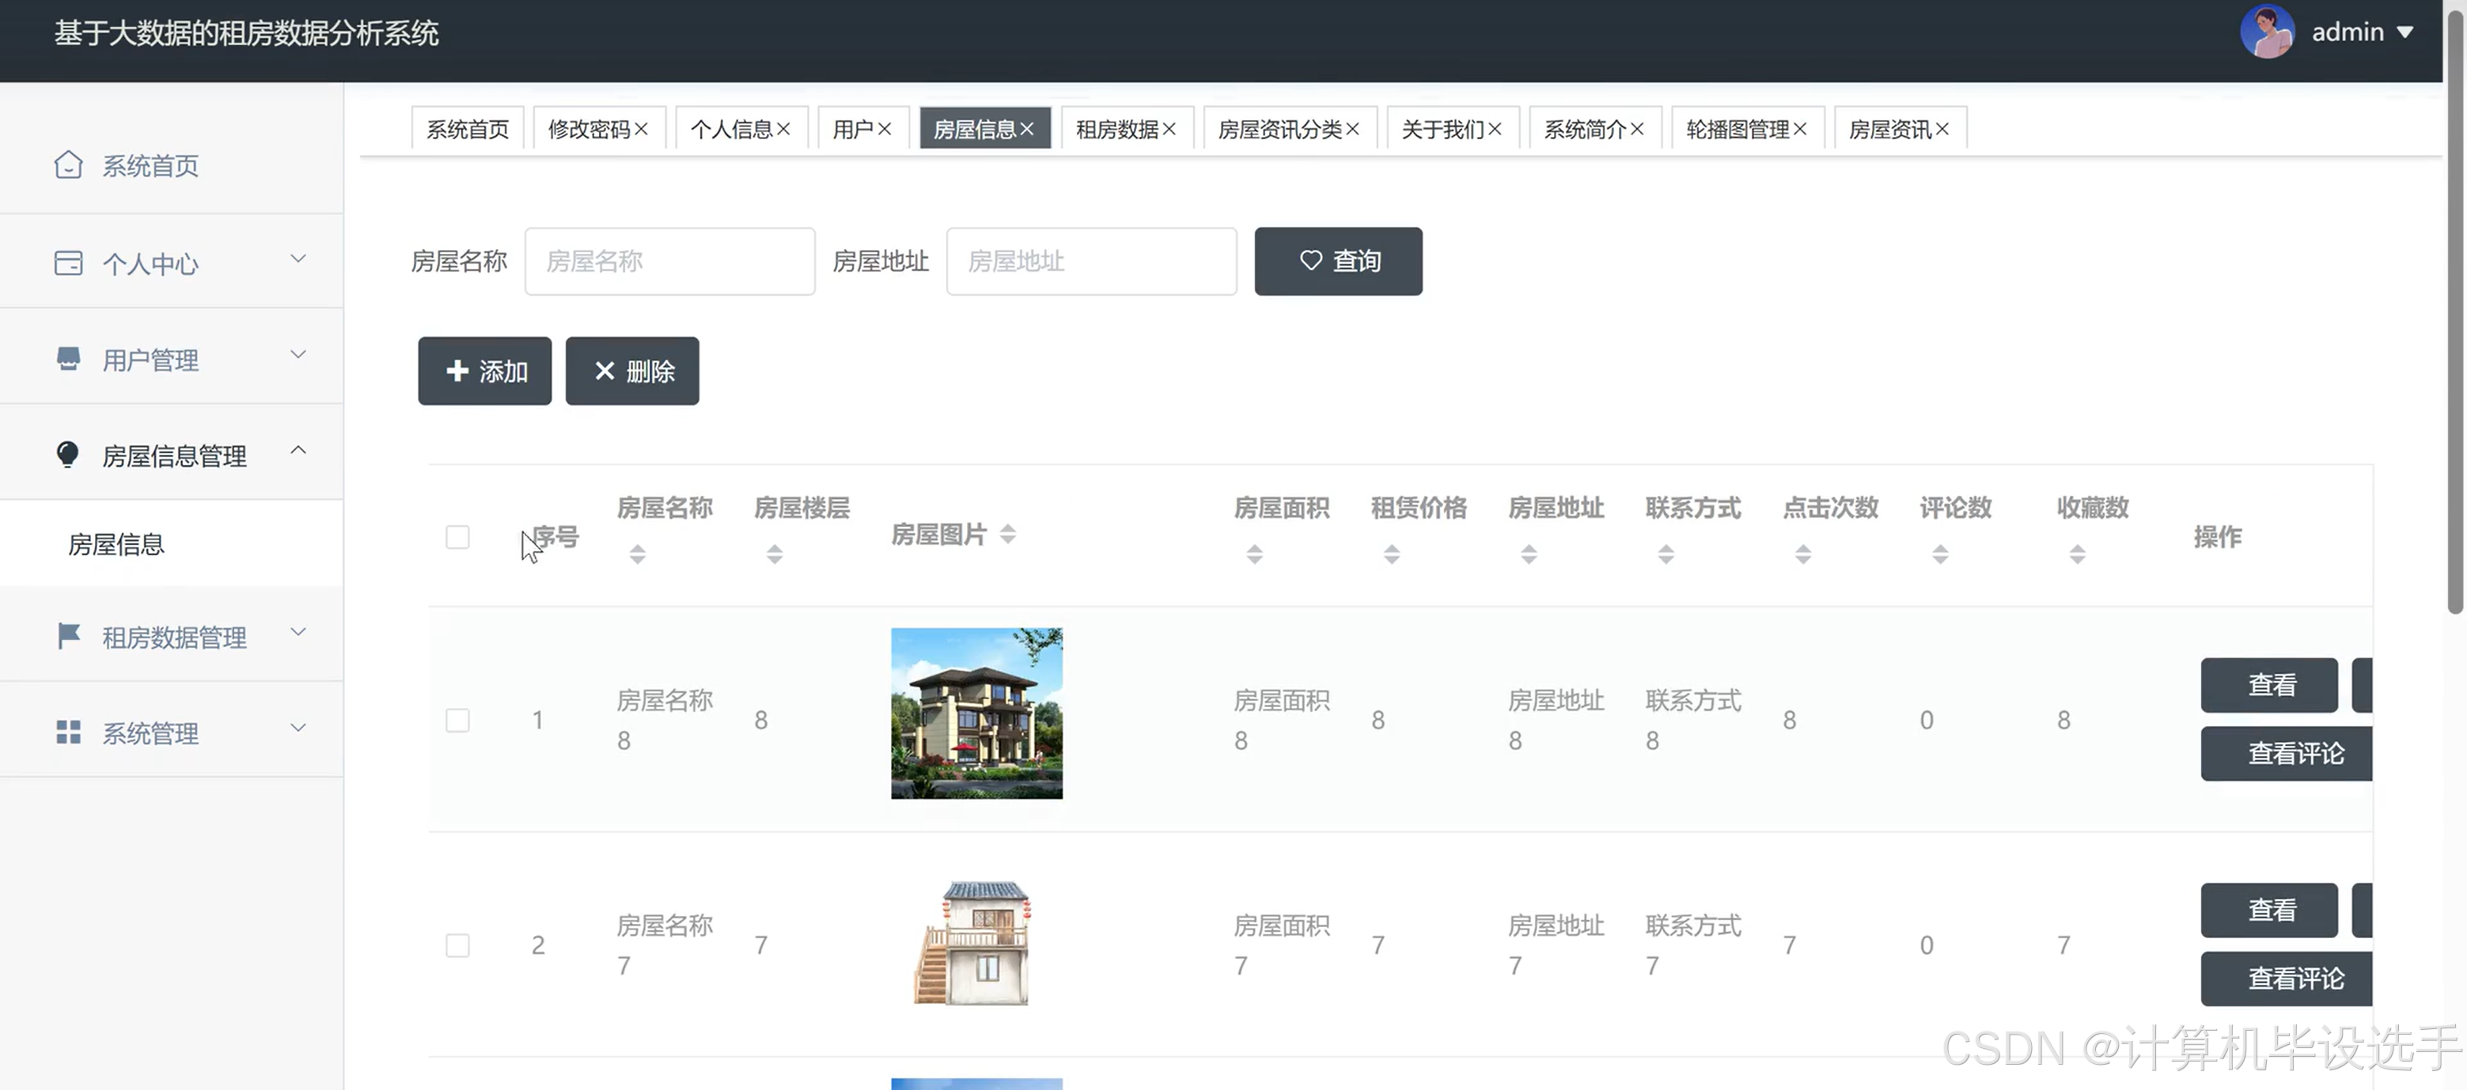
Task: Switch to the 系统首页 tab
Action: click(468, 128)
